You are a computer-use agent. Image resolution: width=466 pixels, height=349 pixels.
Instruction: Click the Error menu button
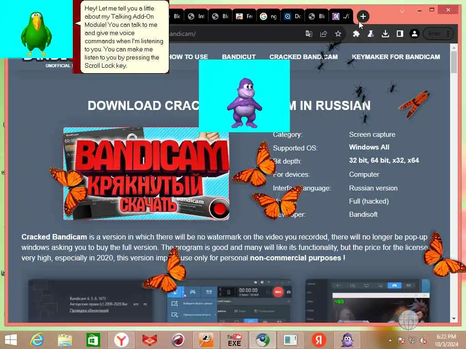click(x=438, y=34)
